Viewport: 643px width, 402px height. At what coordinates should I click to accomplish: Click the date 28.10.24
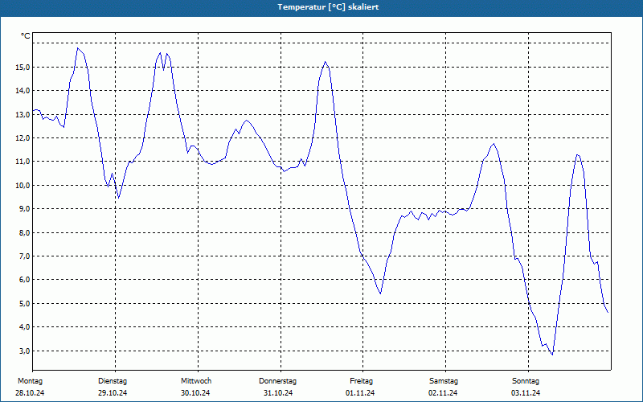tap(30, 393)
